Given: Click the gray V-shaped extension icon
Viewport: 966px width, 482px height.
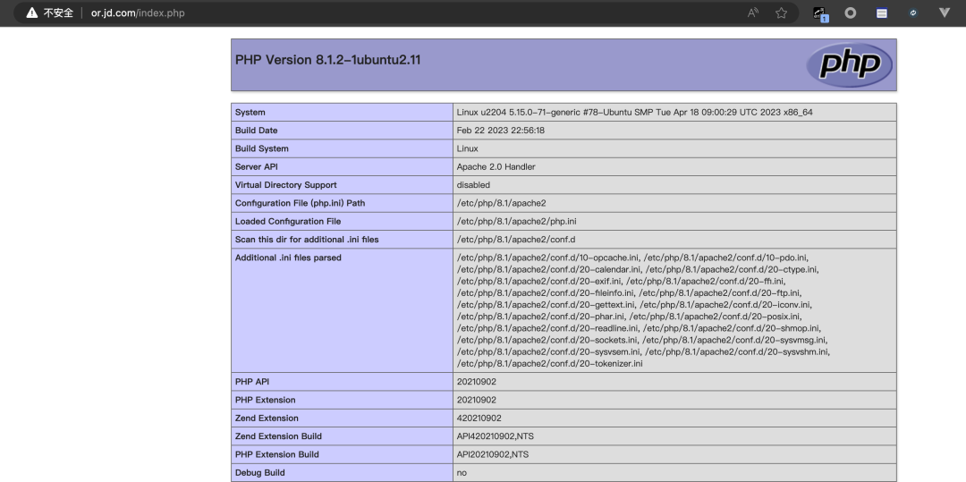Looking at the screenshot, I should (x=944, y=13).
